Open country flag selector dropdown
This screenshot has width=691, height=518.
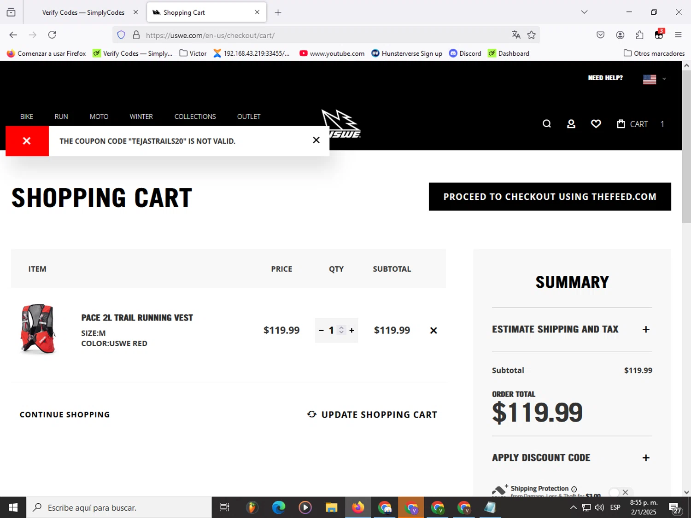[655, 79]
